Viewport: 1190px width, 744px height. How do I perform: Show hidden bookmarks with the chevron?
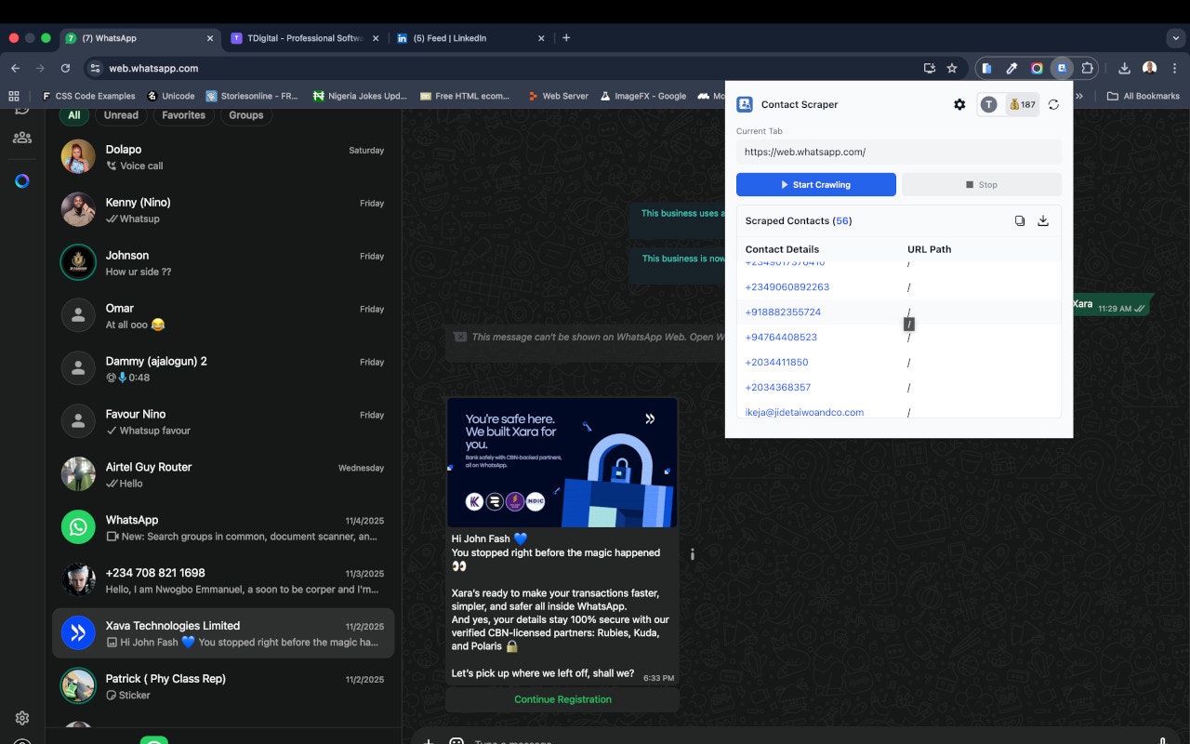(x=1078, y=96)
